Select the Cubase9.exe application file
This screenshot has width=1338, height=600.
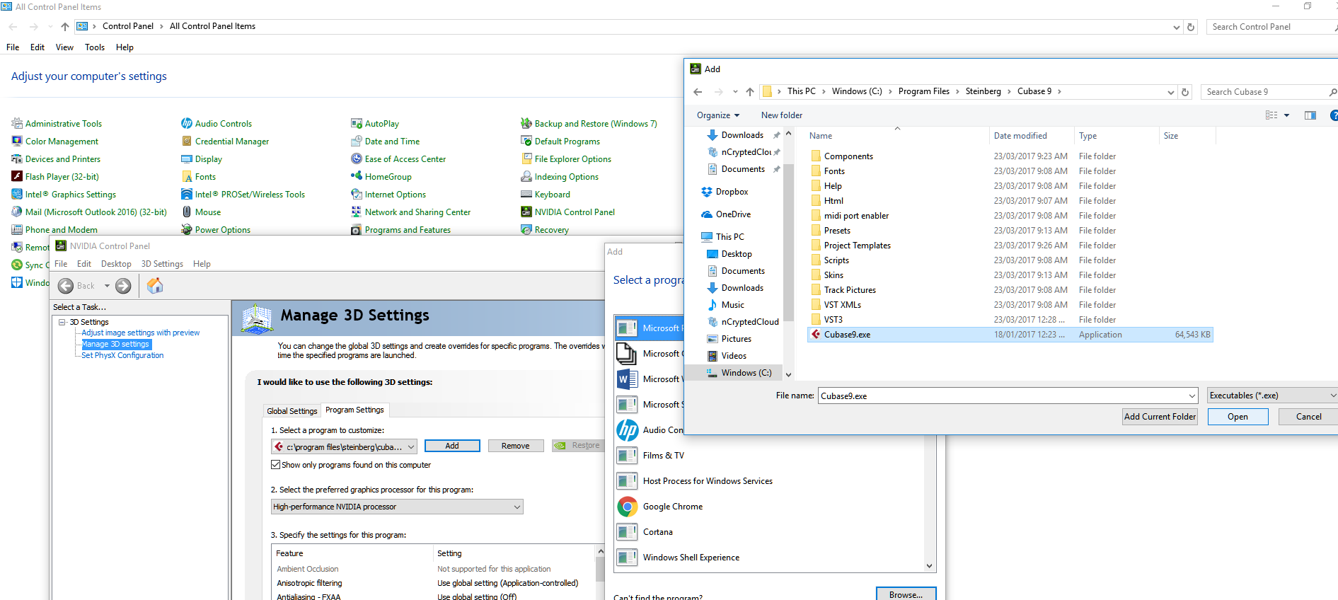click(1010, 335)
